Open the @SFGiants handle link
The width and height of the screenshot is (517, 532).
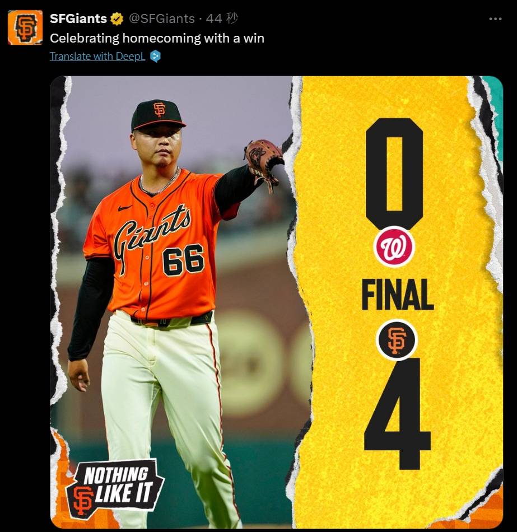tap(161, 18)
